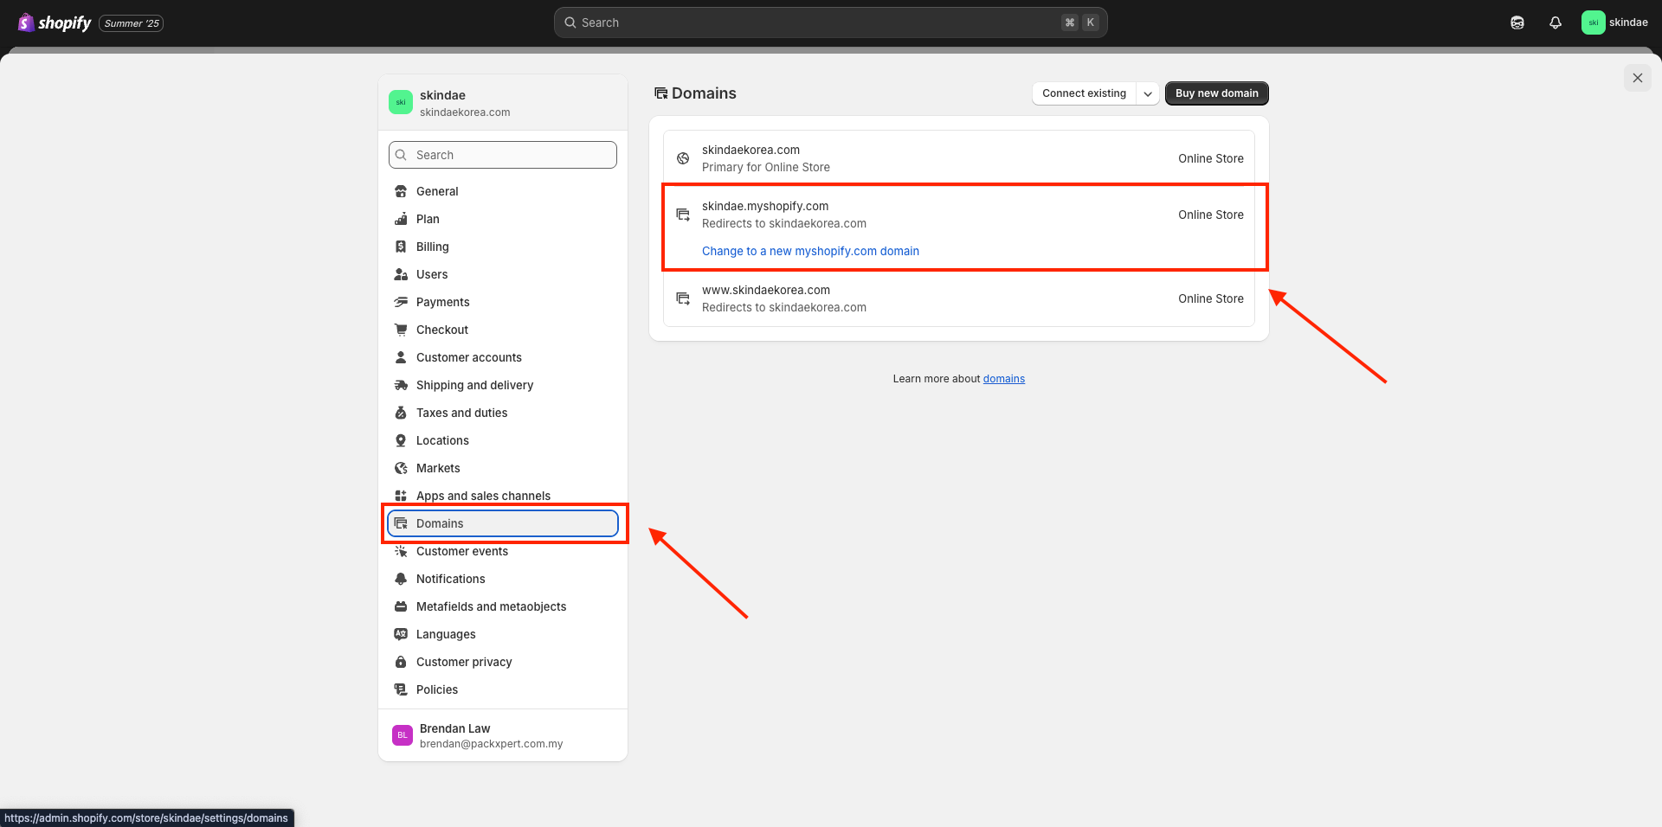Click Connect existing button
The width and height of the screenshot is (1662, 827).
(x=1084, y=93)
